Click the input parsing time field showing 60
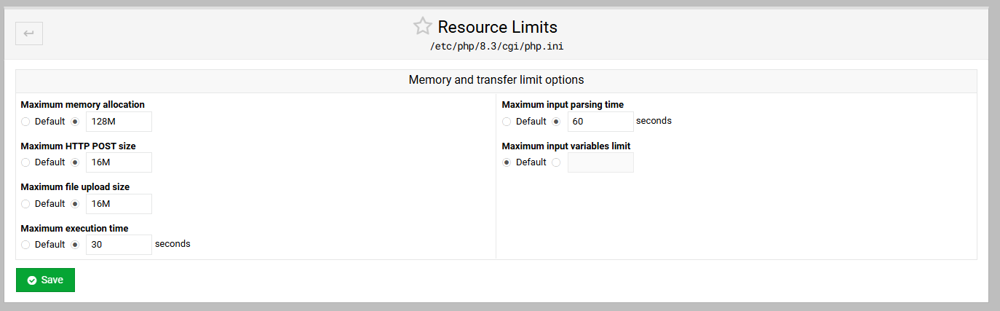 coord(600,122)
